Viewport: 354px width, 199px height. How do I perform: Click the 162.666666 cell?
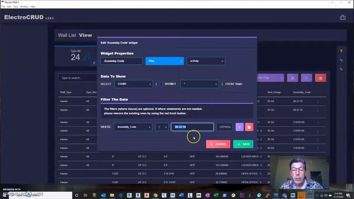coord(222,156)
